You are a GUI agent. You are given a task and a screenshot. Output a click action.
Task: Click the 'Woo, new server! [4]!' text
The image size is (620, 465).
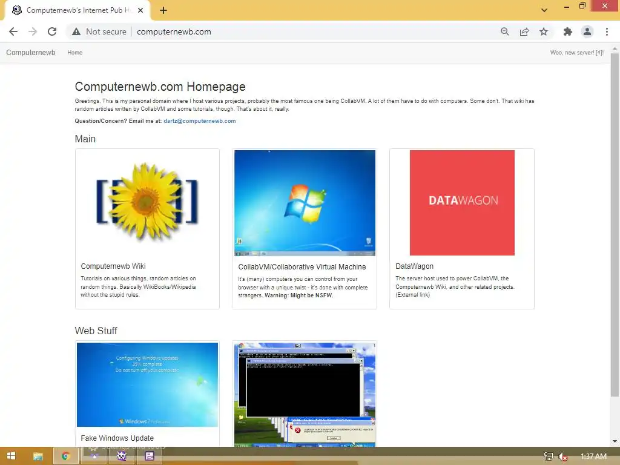577,53
